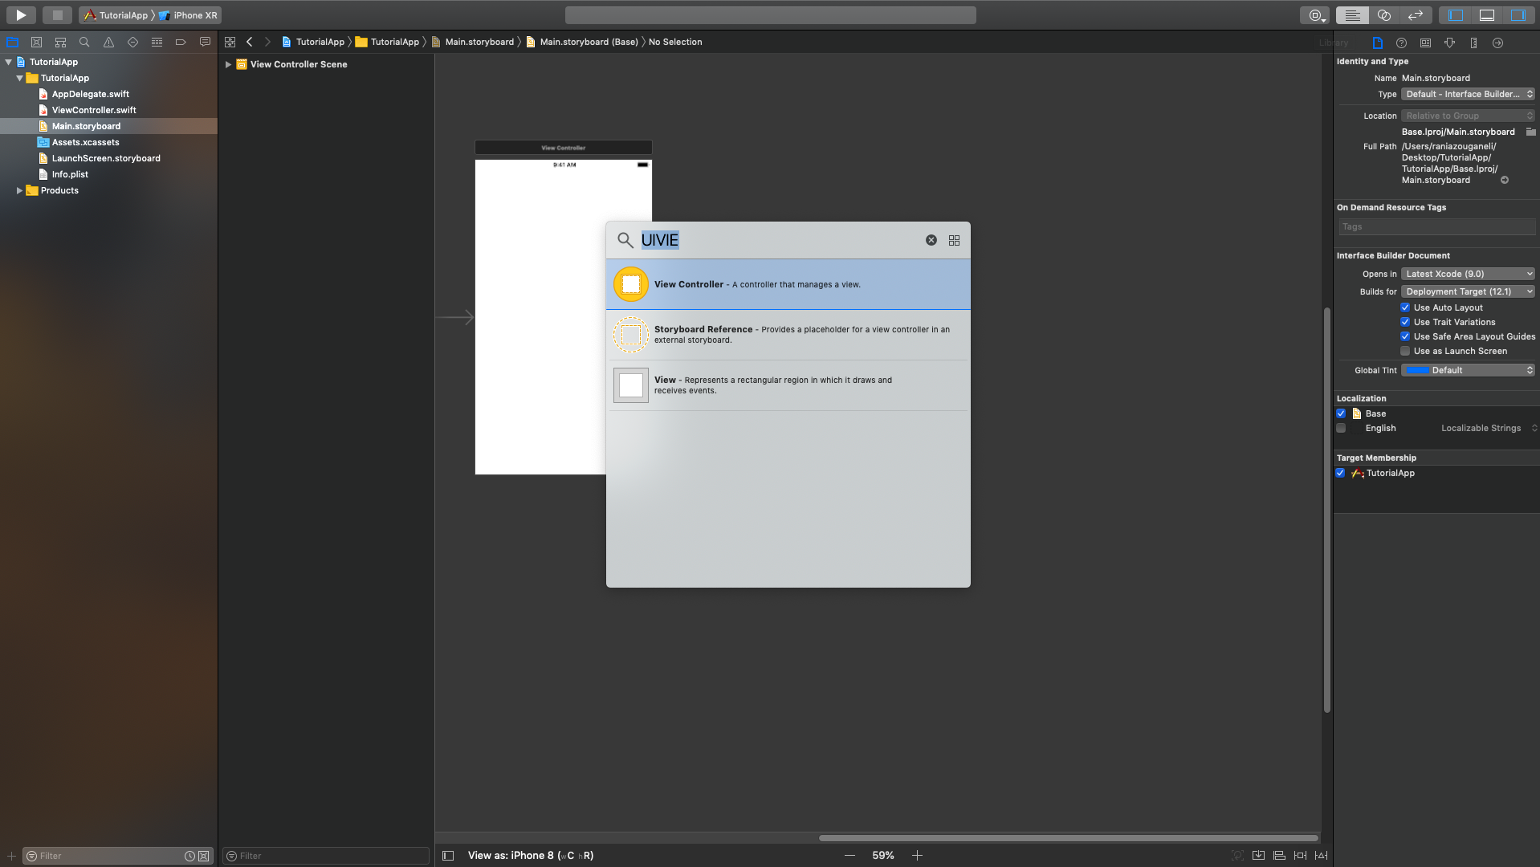Open the Project navigator tab
Viewport: 1540px width, 867px height.
(x=12, y=42)
